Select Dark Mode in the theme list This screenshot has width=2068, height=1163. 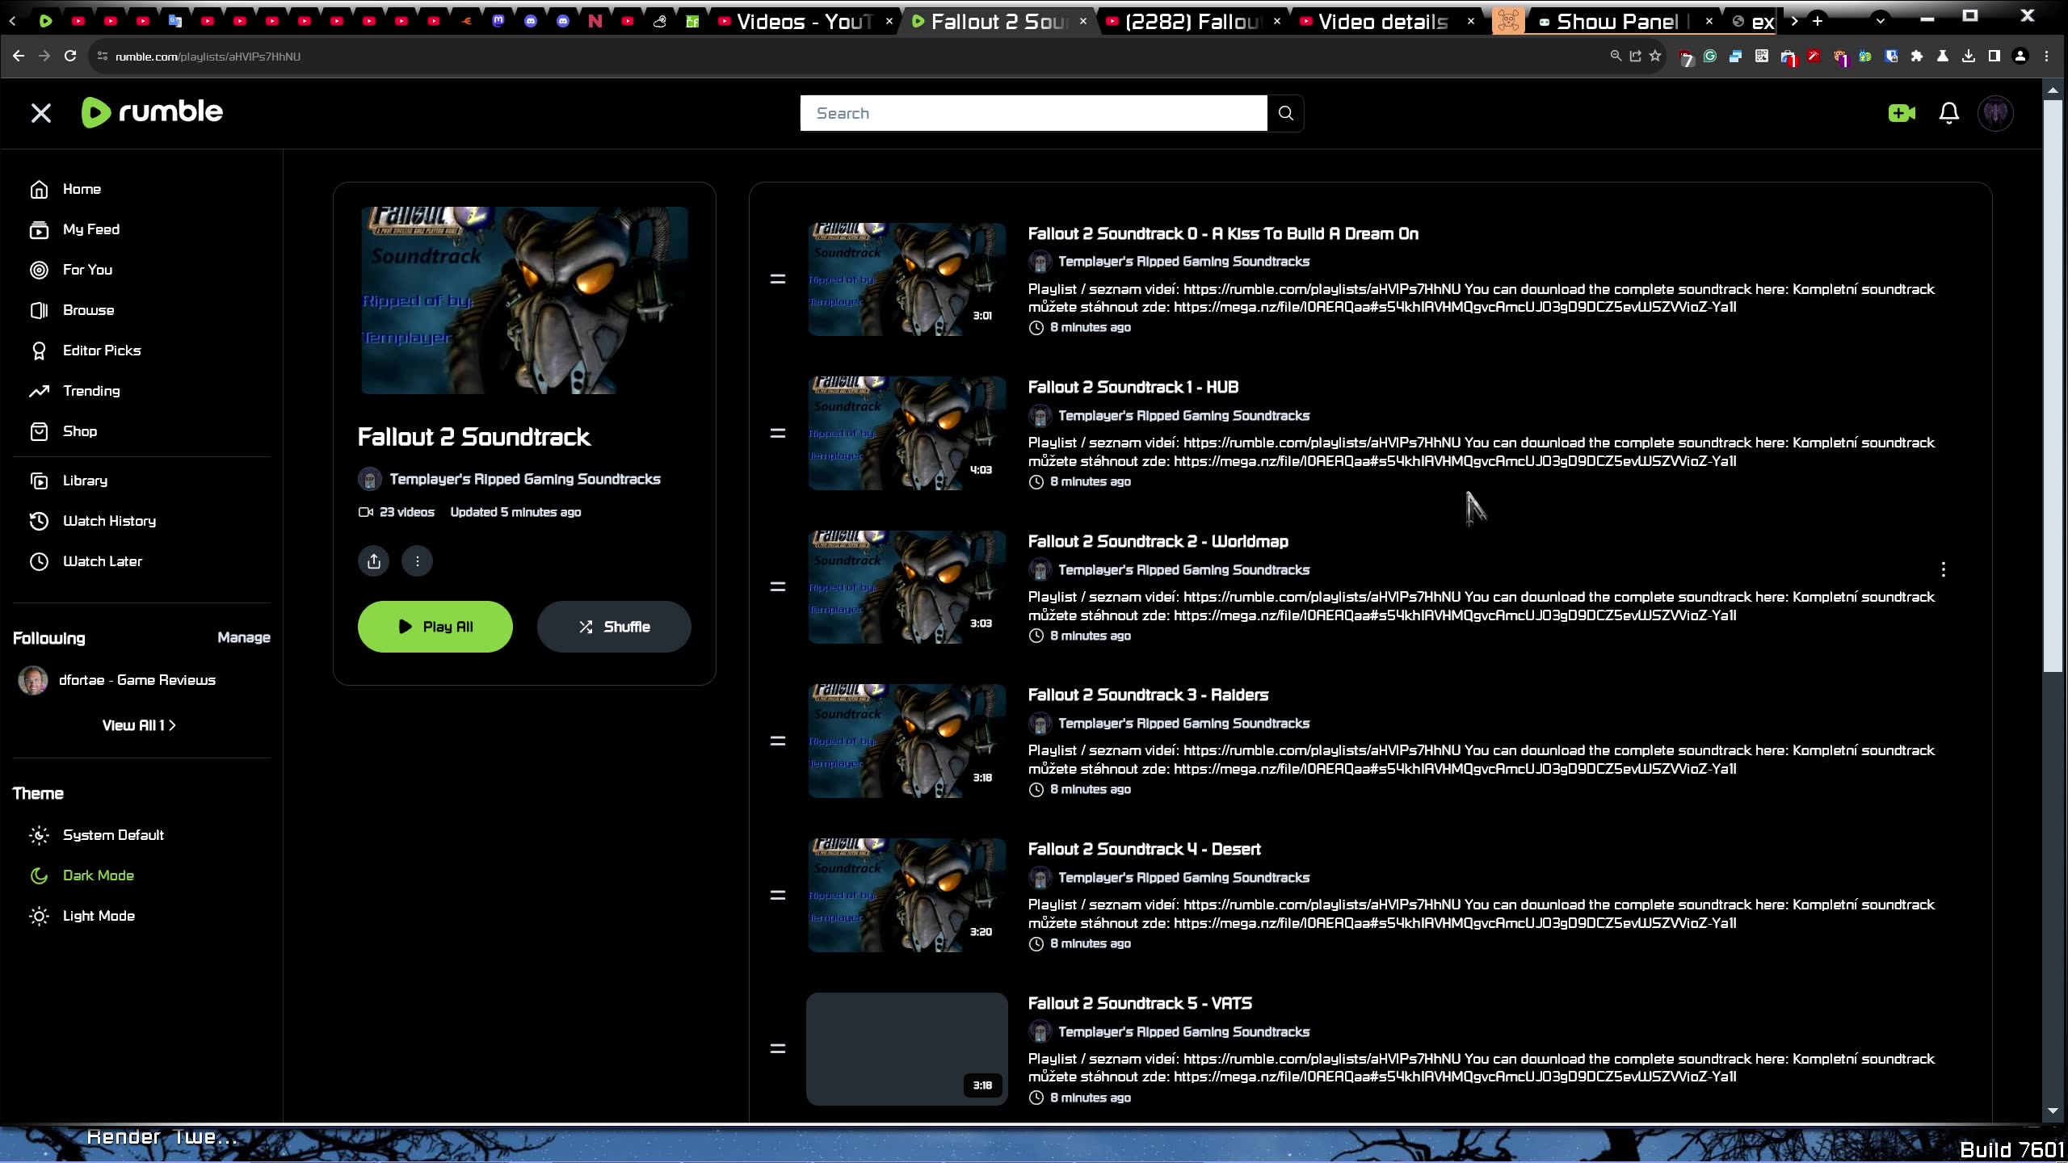click(98, 875)
